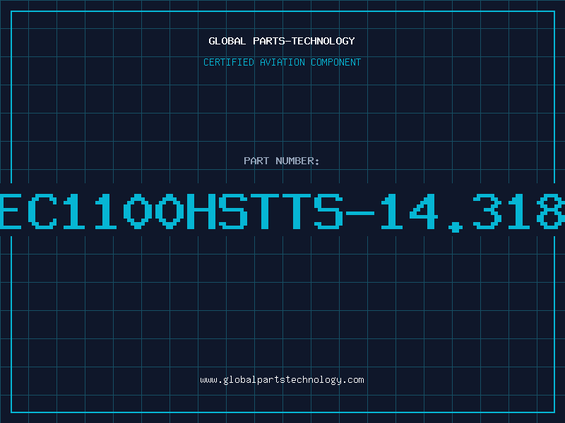Image resolution: width=565 pixels, height=423 pixels.
Task: Click the EC1100HSTTS-14.318 part number text
Action: click(x=282, y=211)
